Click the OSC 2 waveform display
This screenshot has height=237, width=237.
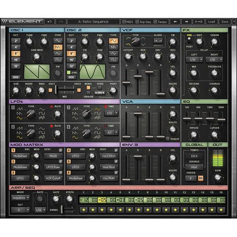pyautogui.click(x=92, y=72)
